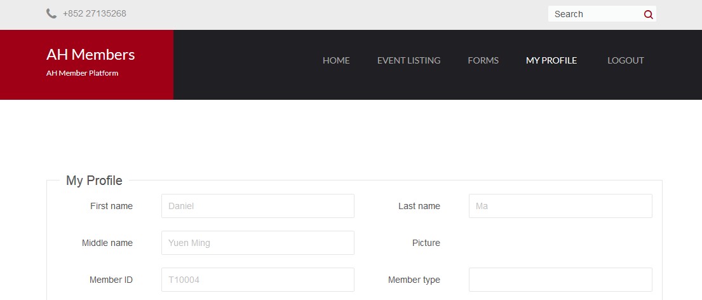Click the Member type label
The image size is (702, 300).
(x=414, y=280)
